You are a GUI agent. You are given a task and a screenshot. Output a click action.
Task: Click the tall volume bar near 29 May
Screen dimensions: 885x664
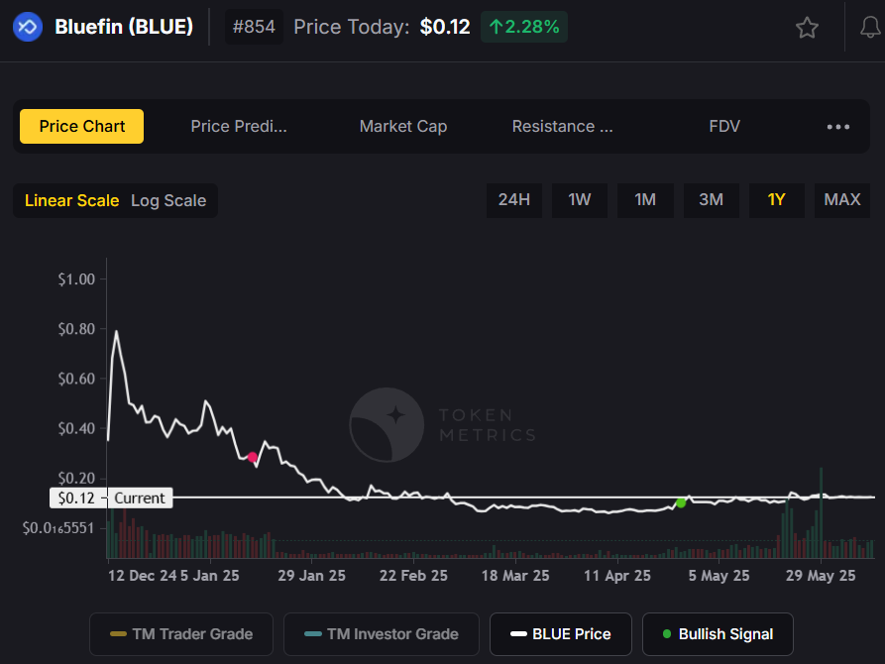(x=821, y=512)
